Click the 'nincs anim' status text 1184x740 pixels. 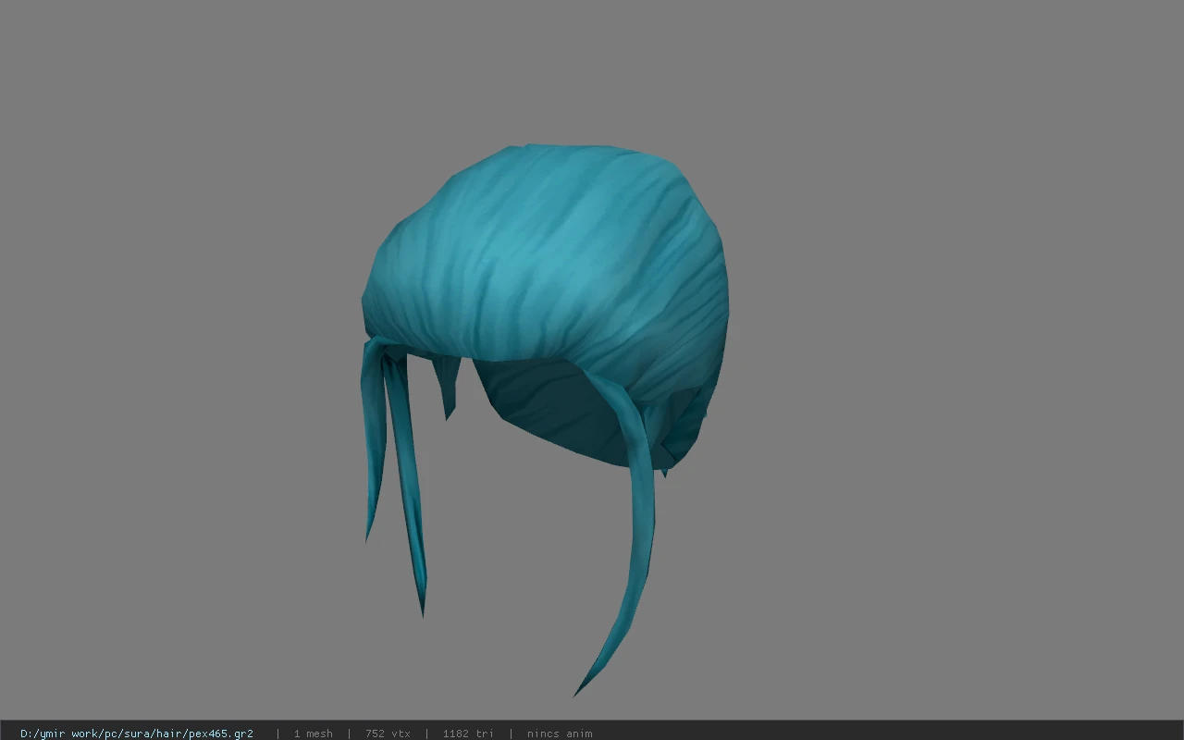click(560, 734)
